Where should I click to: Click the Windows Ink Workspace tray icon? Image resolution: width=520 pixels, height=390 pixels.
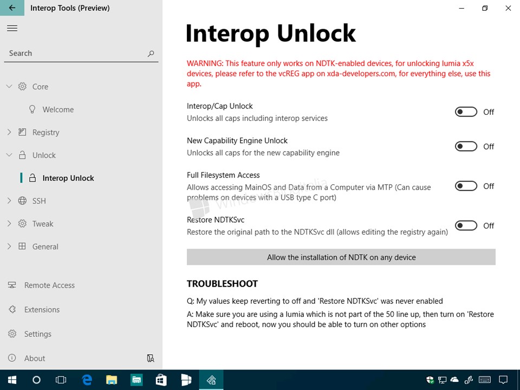[469, 380]
